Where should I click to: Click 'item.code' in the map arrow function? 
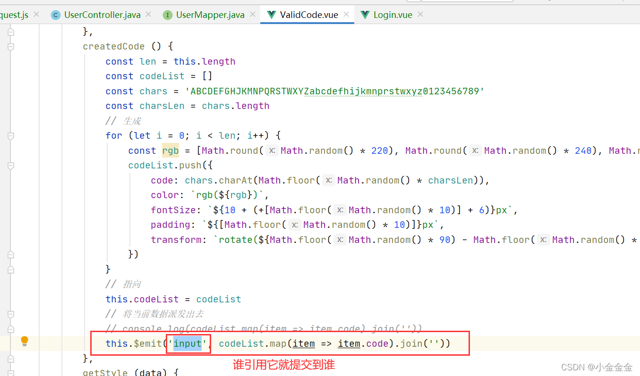(x=363, y=343)
